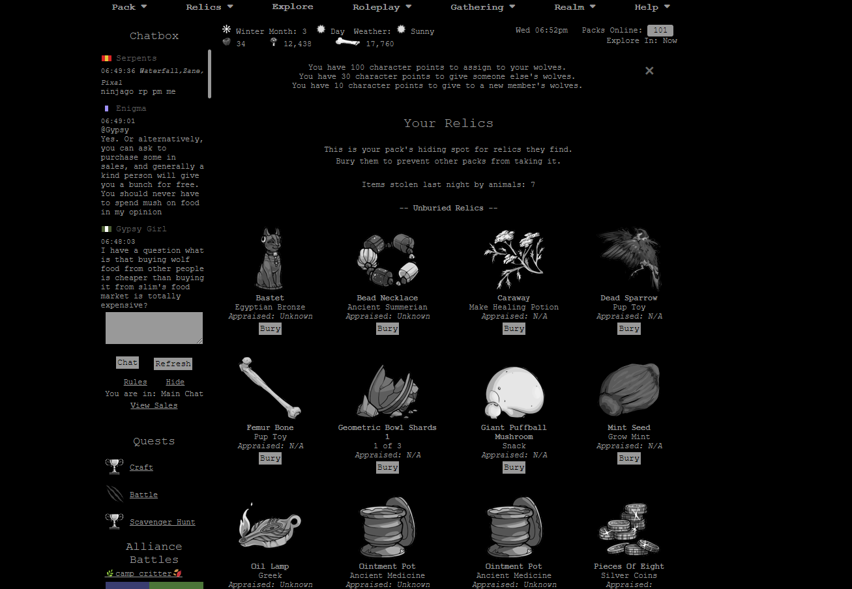Click the Gypsy Girl username in chat
The width and height of the screenshot is (852, 589).
[x=141, y=229]
